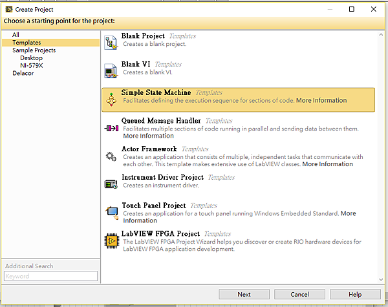Screen dimensions: 388x307
Task: Click the Instrument Driver Project icon
Action: point(111,185)
